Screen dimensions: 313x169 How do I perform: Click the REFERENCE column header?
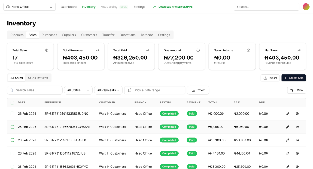coord(53,103)
